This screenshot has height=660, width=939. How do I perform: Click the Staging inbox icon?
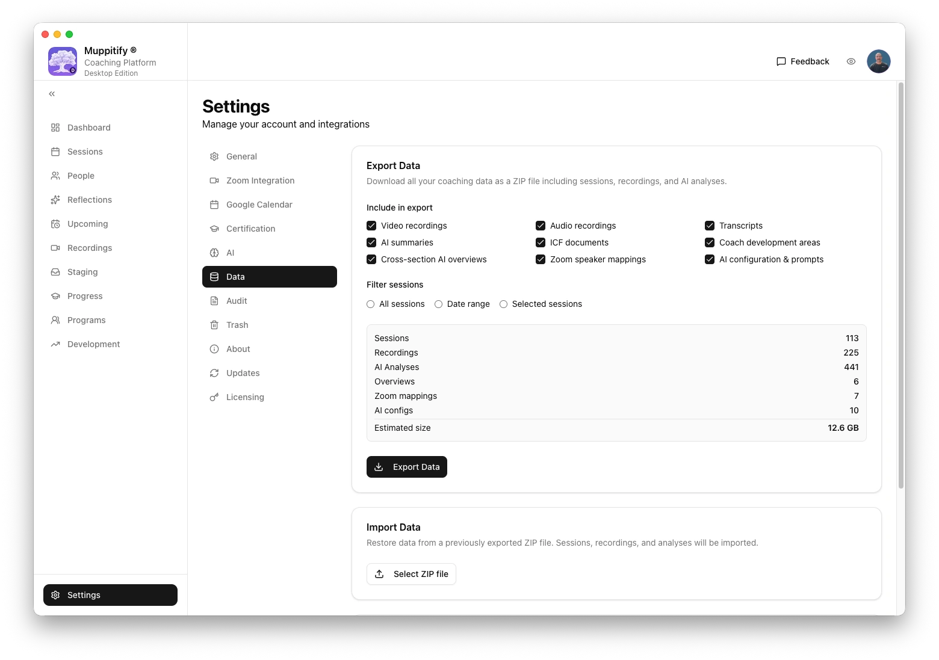pos(55,272)
